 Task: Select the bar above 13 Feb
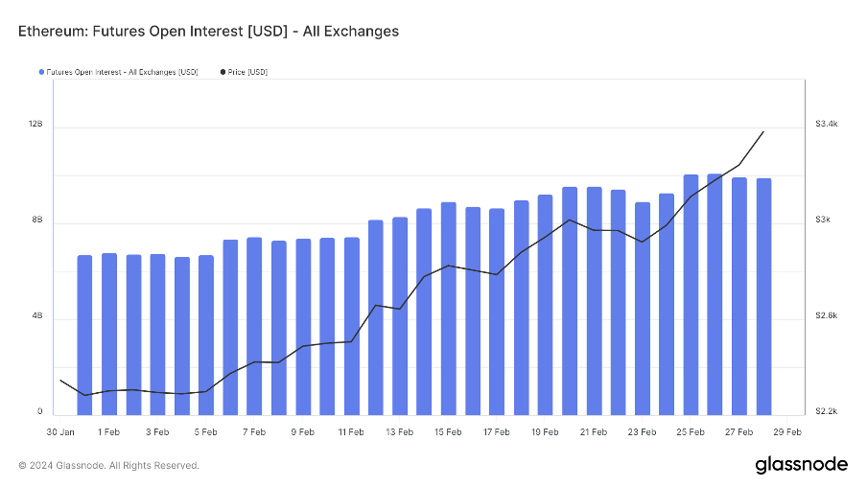coord(400,316)
